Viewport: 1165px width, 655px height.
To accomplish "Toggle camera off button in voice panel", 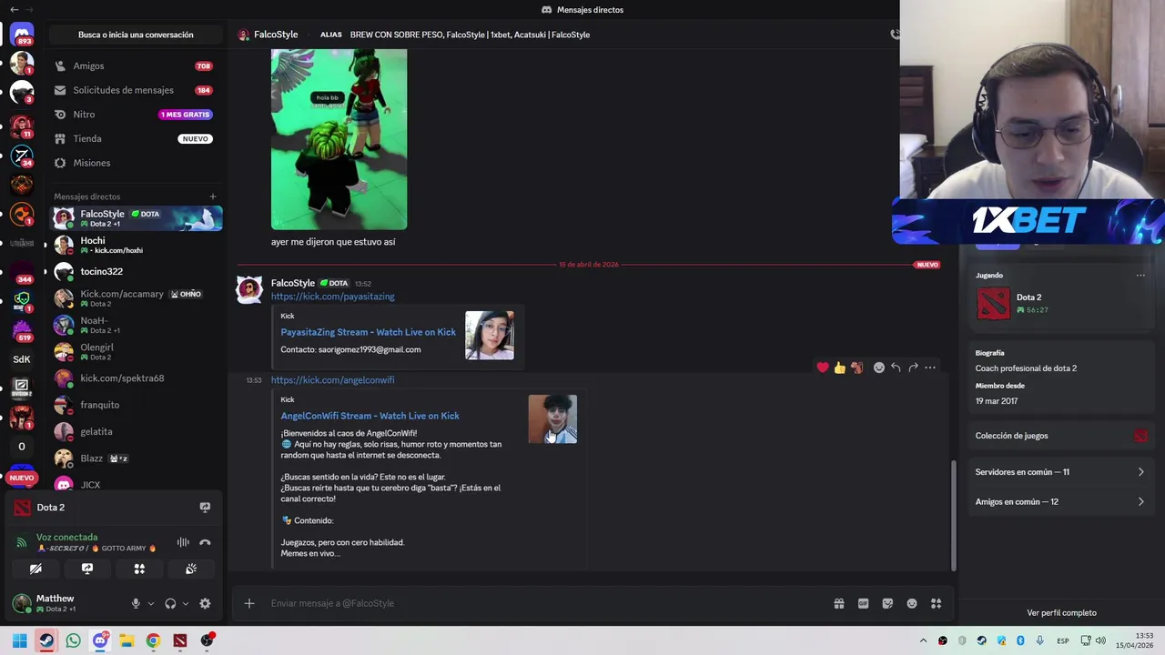I will (x=35, y=569).
